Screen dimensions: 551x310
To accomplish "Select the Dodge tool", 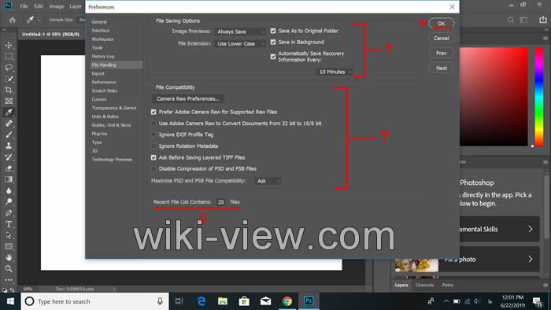I will click(x=9, y=202).
